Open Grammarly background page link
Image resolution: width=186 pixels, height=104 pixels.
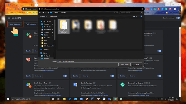143,95
